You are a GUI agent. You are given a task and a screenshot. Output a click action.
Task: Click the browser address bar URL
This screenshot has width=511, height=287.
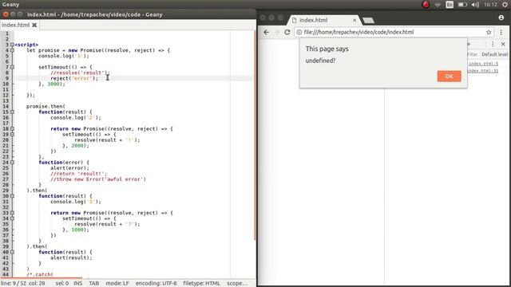(x=358, y=32)
